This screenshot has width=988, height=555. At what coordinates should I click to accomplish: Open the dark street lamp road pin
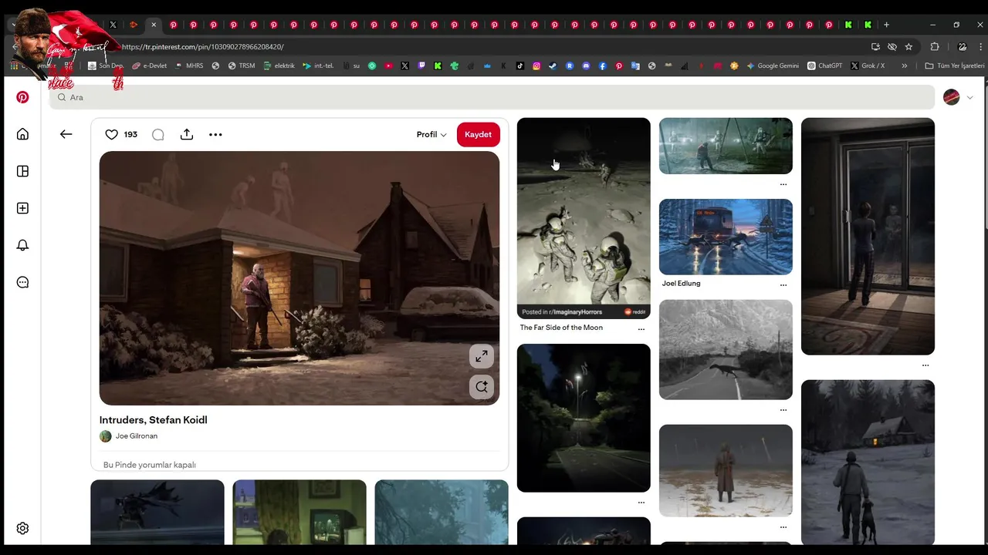(x=584, y=418)
